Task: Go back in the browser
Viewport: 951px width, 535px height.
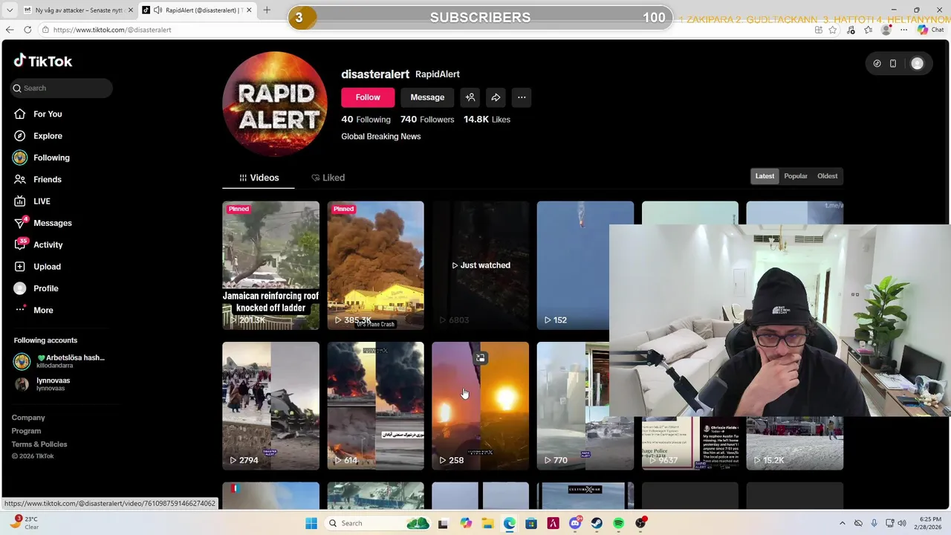Action: click(x=10, y=30)
